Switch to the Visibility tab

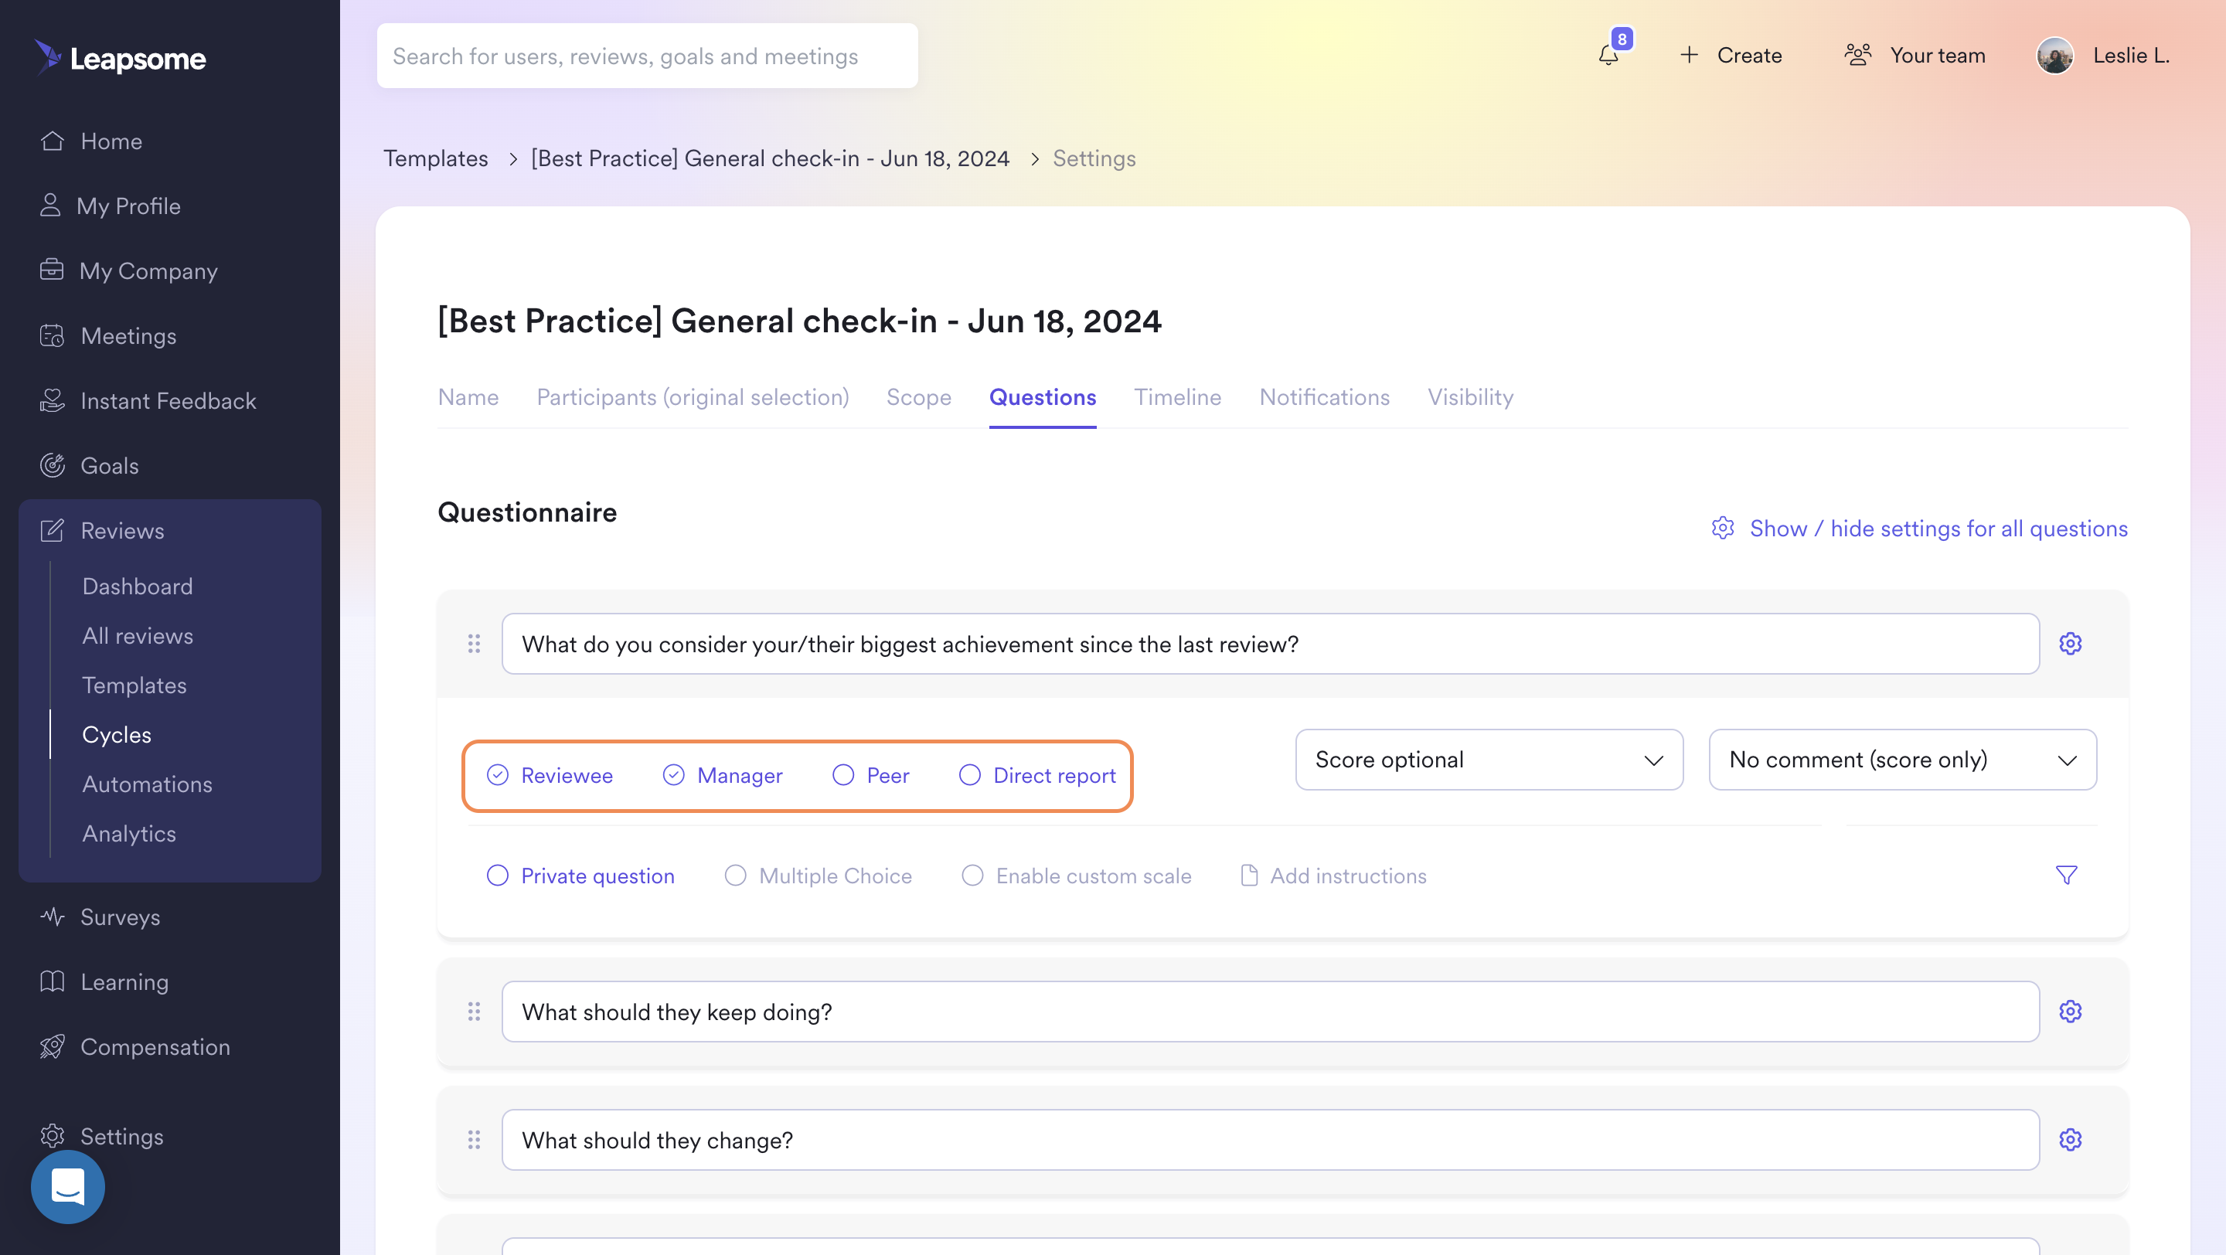coord(1470,396)
